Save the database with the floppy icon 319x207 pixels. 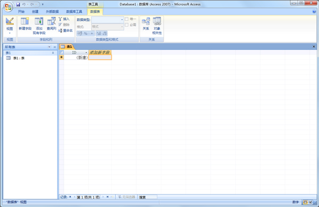[x=18, y=4]
